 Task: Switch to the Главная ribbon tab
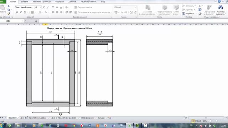pos(12,1)
